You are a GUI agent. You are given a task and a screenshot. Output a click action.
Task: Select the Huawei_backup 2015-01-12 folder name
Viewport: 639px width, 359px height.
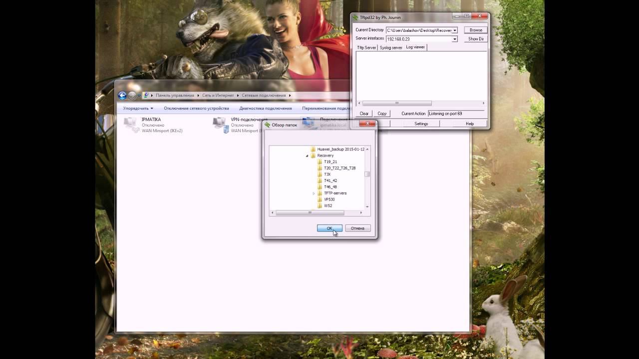[340, 149]
